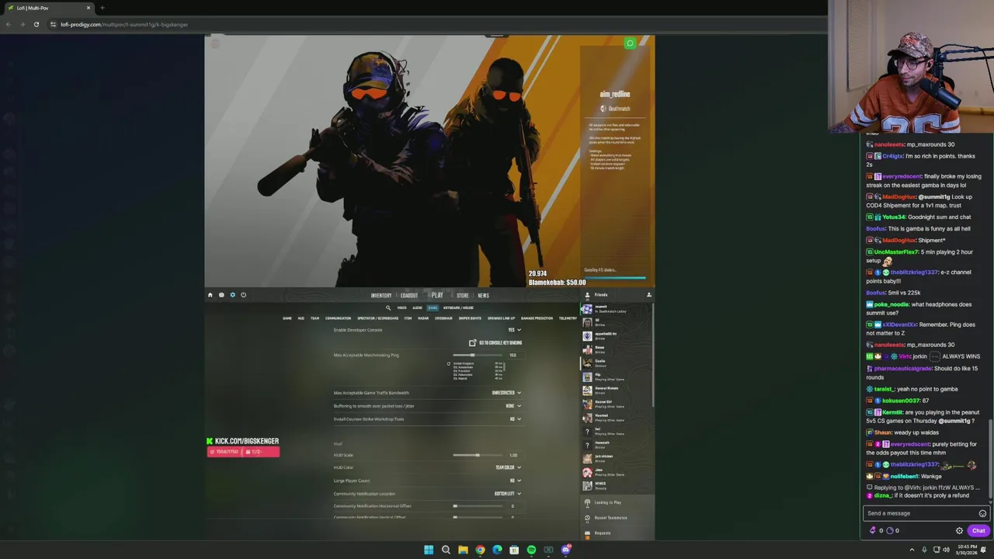Open the LOADOUT menu tab

click(409, 296)
